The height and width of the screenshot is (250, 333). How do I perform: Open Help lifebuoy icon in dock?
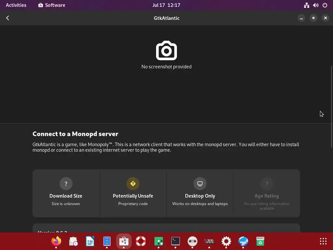(x=140, y=241)
